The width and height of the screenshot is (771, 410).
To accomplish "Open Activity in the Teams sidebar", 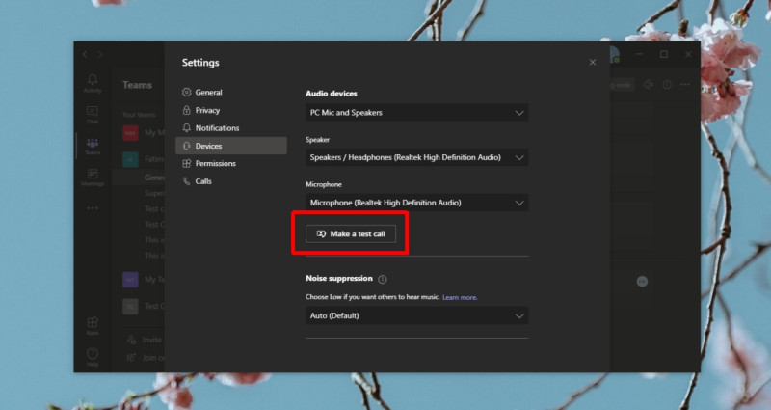I will (93, 83).
